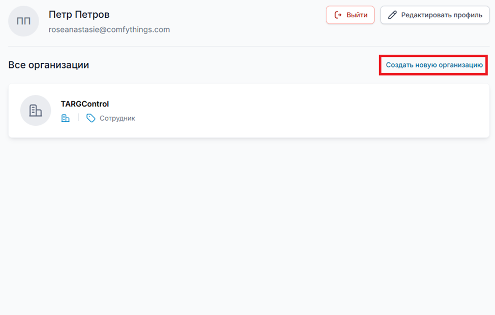Open Редактировать профиль
Image resolution: width=495 pixels, height=315 pixels.
pos(435,15)
